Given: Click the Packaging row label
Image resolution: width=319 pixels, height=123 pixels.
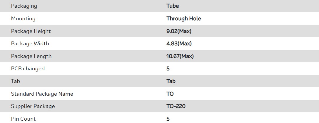Looking at the screenshot, I should [24, 6].
